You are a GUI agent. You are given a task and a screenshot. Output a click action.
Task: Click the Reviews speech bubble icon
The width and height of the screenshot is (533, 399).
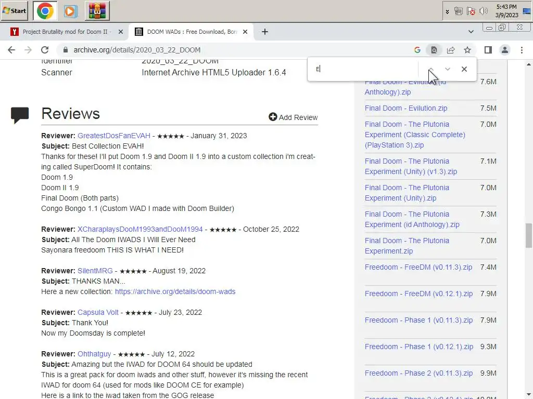[20, 115]
